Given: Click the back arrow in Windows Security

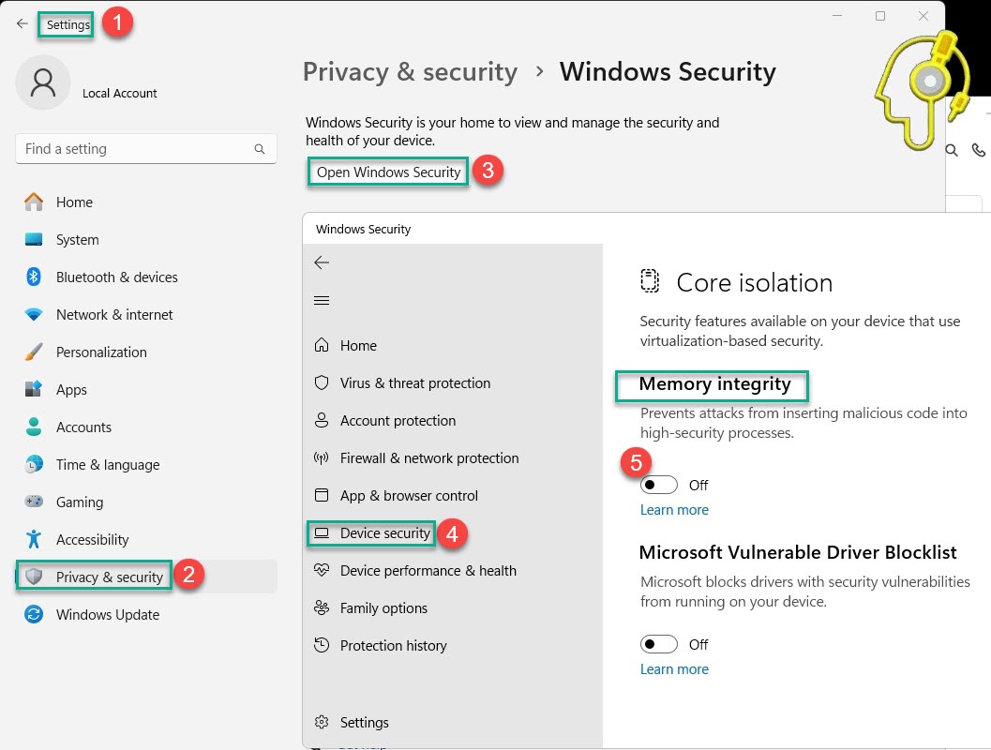Looking at the screenshot, I should coord(322,262).
